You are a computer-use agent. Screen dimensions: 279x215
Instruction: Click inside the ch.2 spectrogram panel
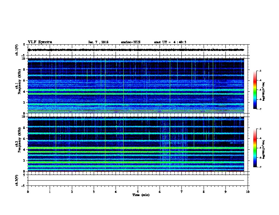[x=136, y=144]
